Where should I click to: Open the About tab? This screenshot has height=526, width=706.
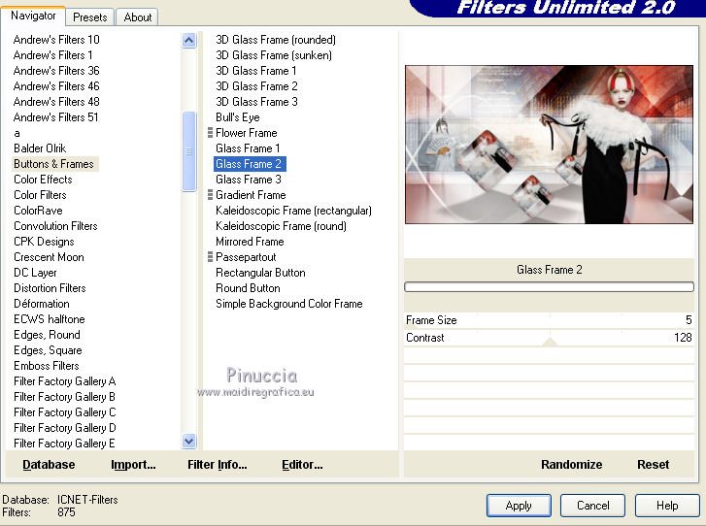[x=137, y=17]
